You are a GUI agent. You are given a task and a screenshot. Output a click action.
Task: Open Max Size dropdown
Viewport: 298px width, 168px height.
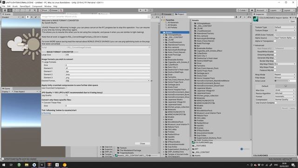[x=285, y=90]
